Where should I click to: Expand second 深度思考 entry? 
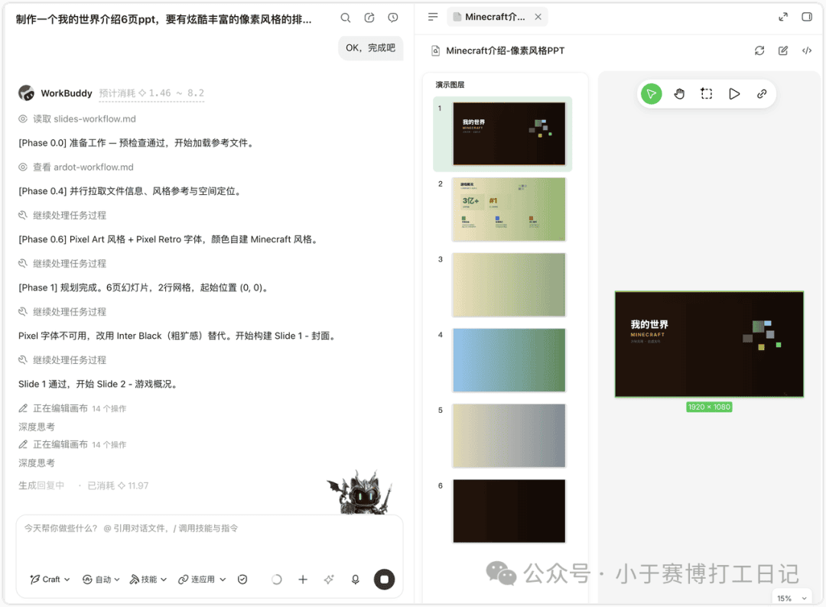[x=37, y=463]
